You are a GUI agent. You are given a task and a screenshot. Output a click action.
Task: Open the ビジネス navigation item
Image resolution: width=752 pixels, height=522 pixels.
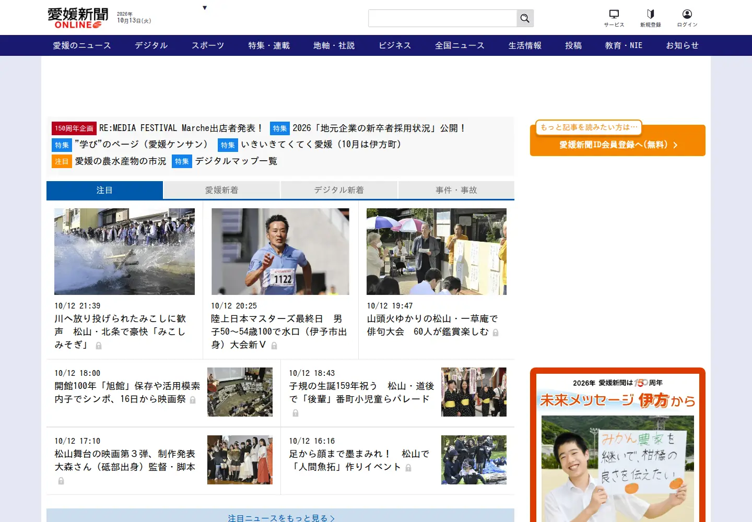395,45
